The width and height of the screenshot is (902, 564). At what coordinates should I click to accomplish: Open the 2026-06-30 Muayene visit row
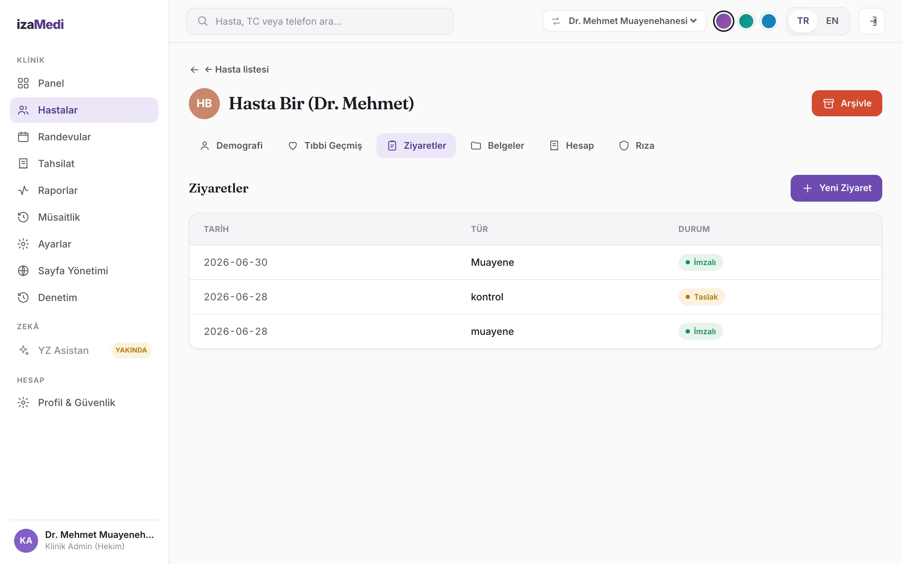tap(535, 262)
